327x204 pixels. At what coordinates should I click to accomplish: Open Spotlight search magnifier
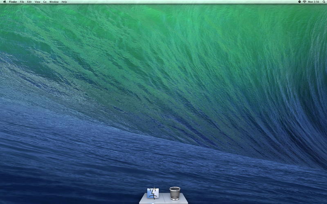tap(324, 2)
